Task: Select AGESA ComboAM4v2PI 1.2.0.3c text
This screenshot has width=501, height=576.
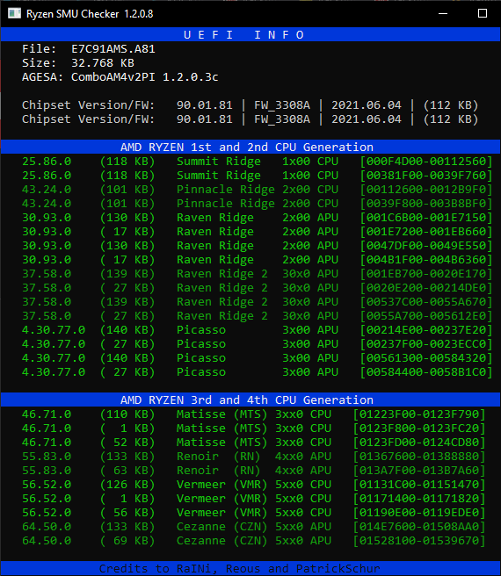Action: (x=120, y=77)
